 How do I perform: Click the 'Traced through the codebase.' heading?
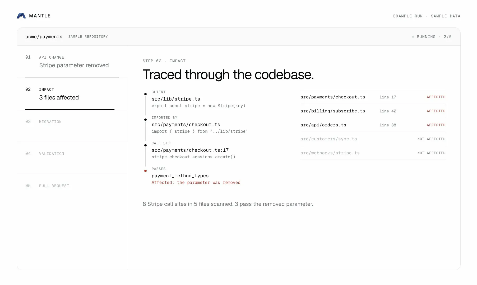pyautogui.click(x=228, y=75)
